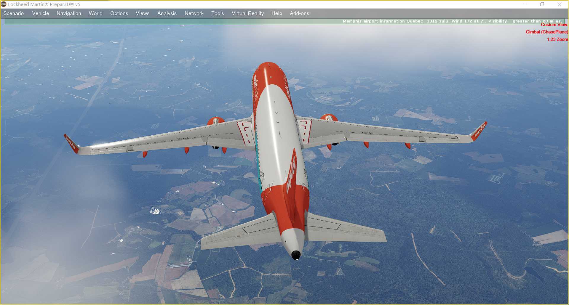
Task: Open the Navigation menu
Action: coord(68,13)
